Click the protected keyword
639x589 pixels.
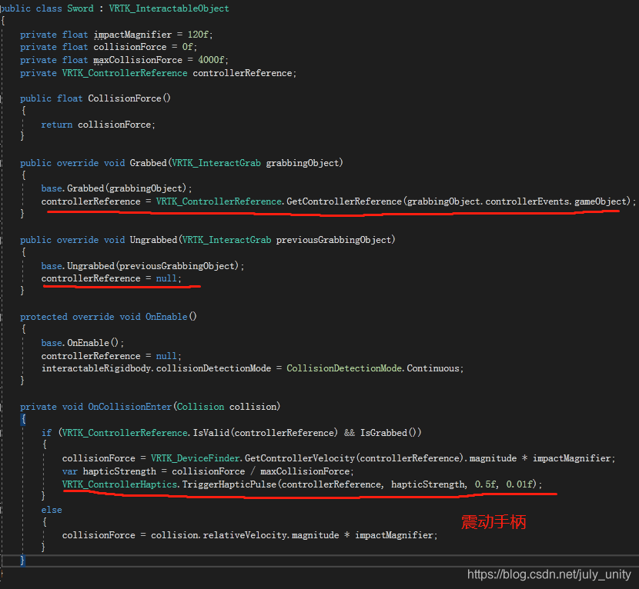point(44,317)
